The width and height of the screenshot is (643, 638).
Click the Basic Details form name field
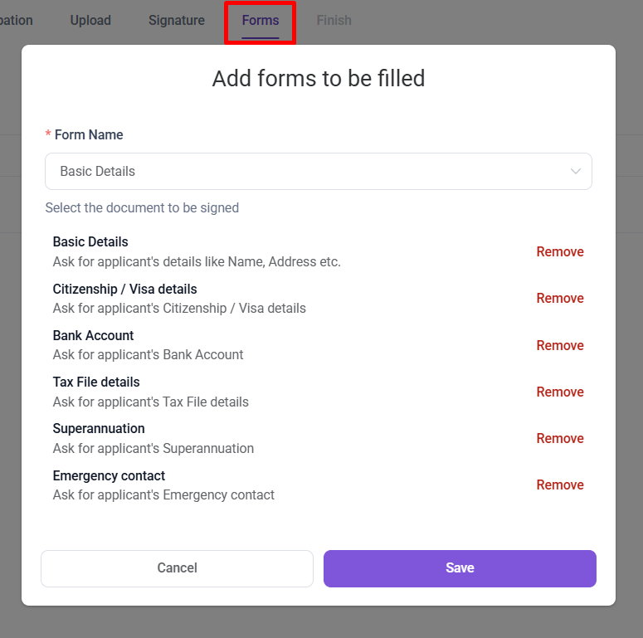point(307,172)
